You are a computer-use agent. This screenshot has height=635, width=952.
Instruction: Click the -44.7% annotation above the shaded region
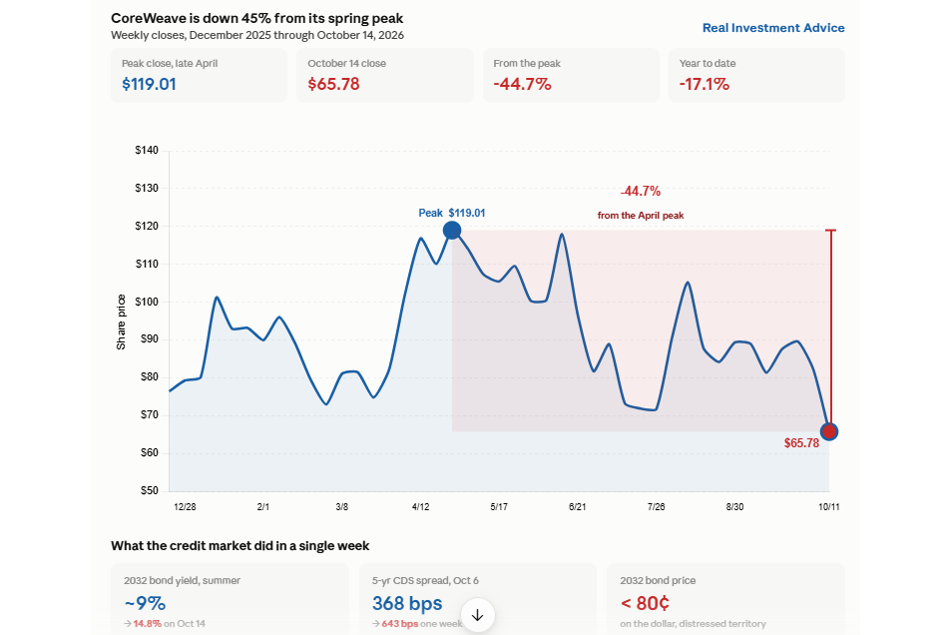(x=641, y=192)
